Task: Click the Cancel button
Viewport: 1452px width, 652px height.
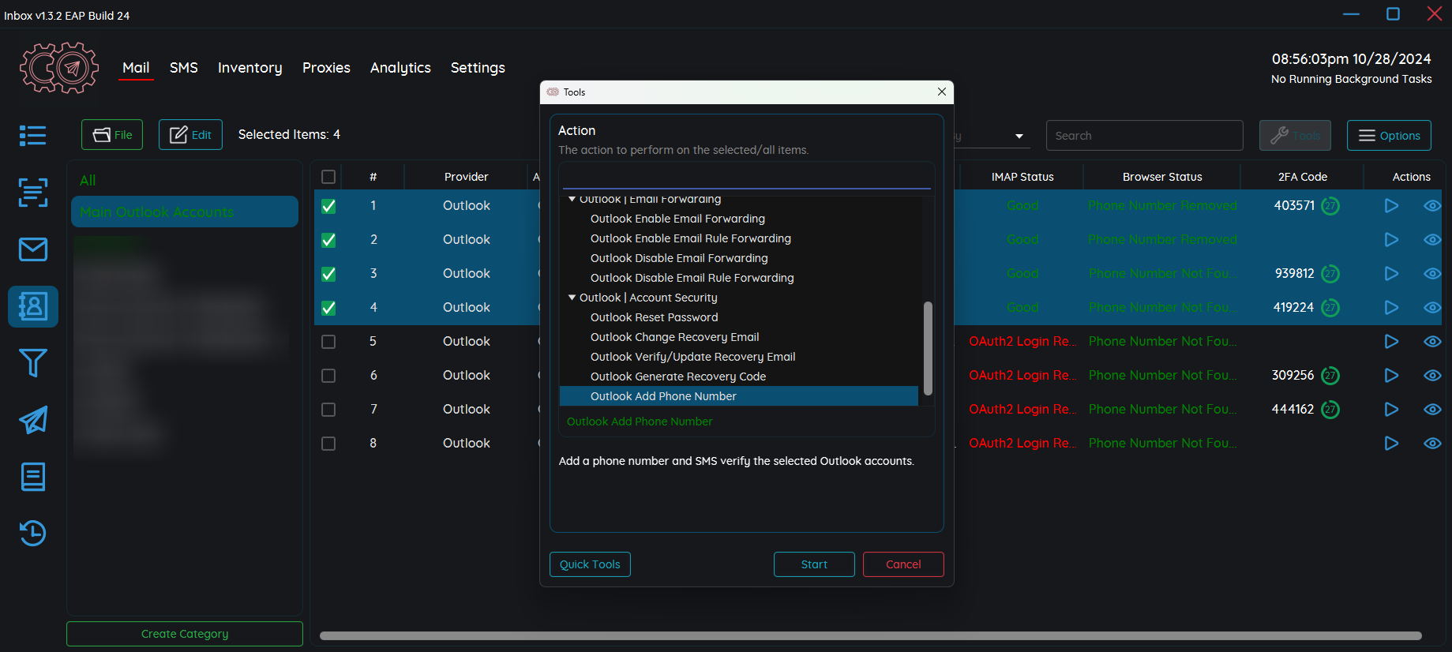Action: click(x=903, y=564)
